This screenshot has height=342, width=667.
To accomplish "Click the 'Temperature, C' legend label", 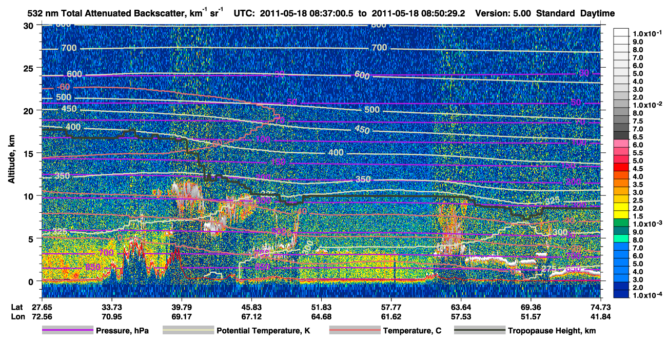I will [x=412, y=331].
